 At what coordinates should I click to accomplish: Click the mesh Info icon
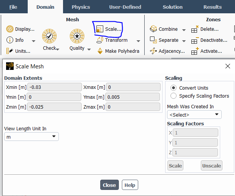click(x=10, y=40)
